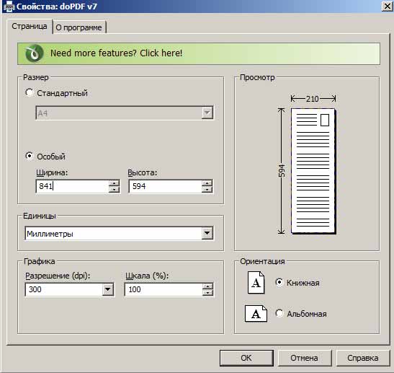394x373 pixels.
Task: Click the Отмена button
Action: click(x=304, y=358)
